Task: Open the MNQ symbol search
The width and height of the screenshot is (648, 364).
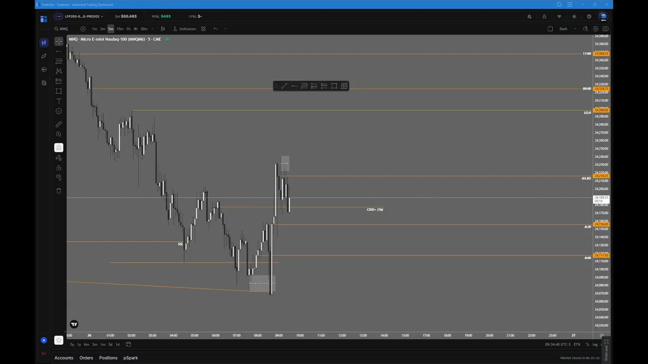Action: coord(61,29)
